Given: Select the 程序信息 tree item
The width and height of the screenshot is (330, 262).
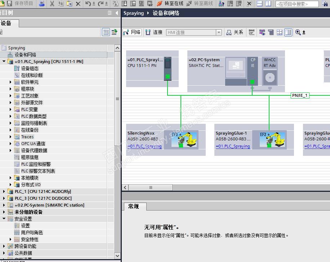Looking at the screenshot, I should 30,157.
